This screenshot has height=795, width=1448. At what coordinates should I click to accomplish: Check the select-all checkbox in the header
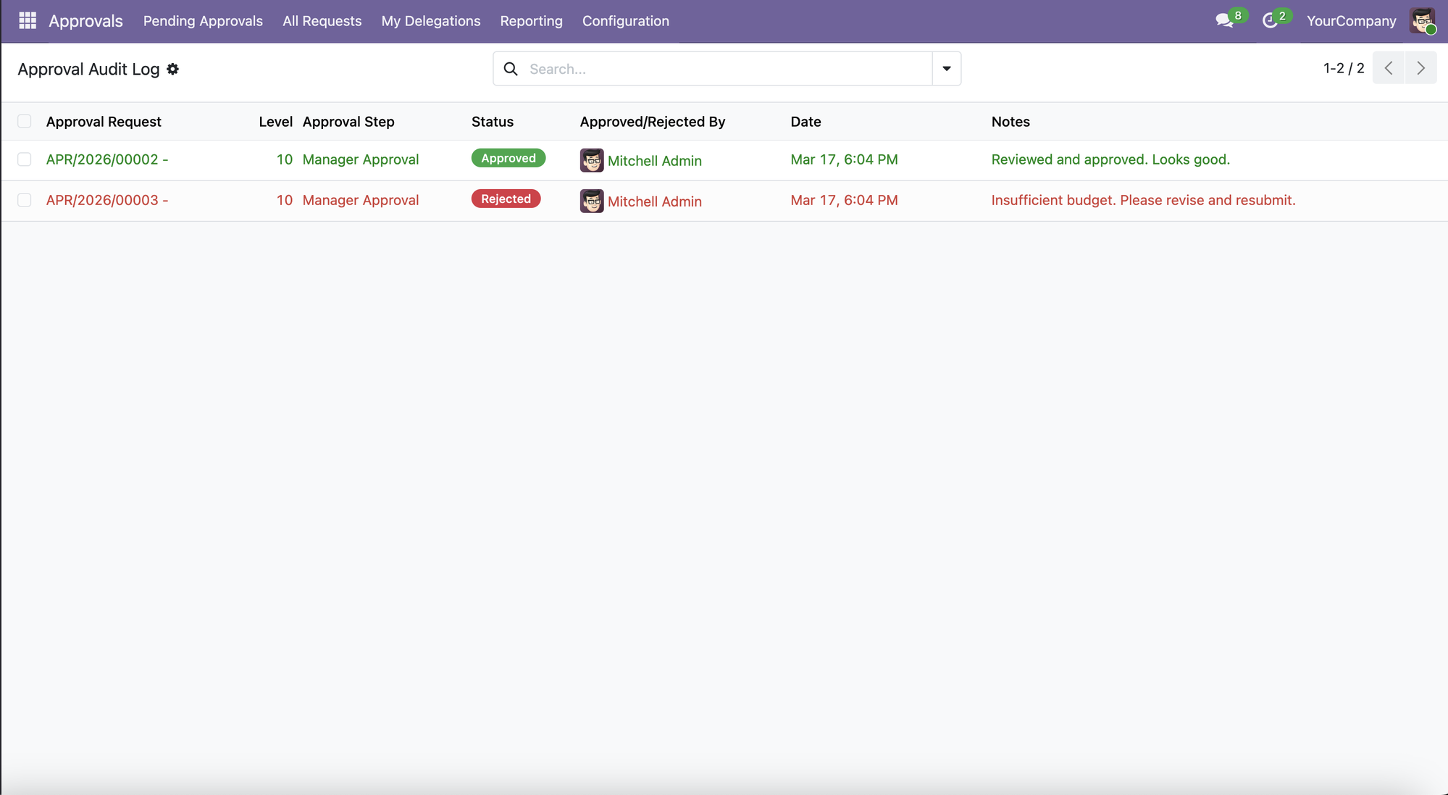24,121
